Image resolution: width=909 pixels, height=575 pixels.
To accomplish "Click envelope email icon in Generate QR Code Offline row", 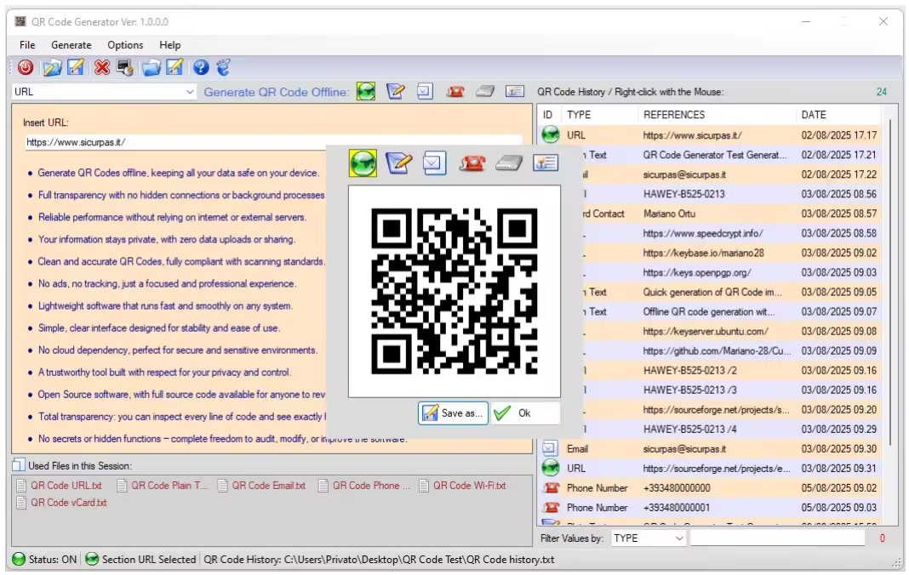I will 425,91.
